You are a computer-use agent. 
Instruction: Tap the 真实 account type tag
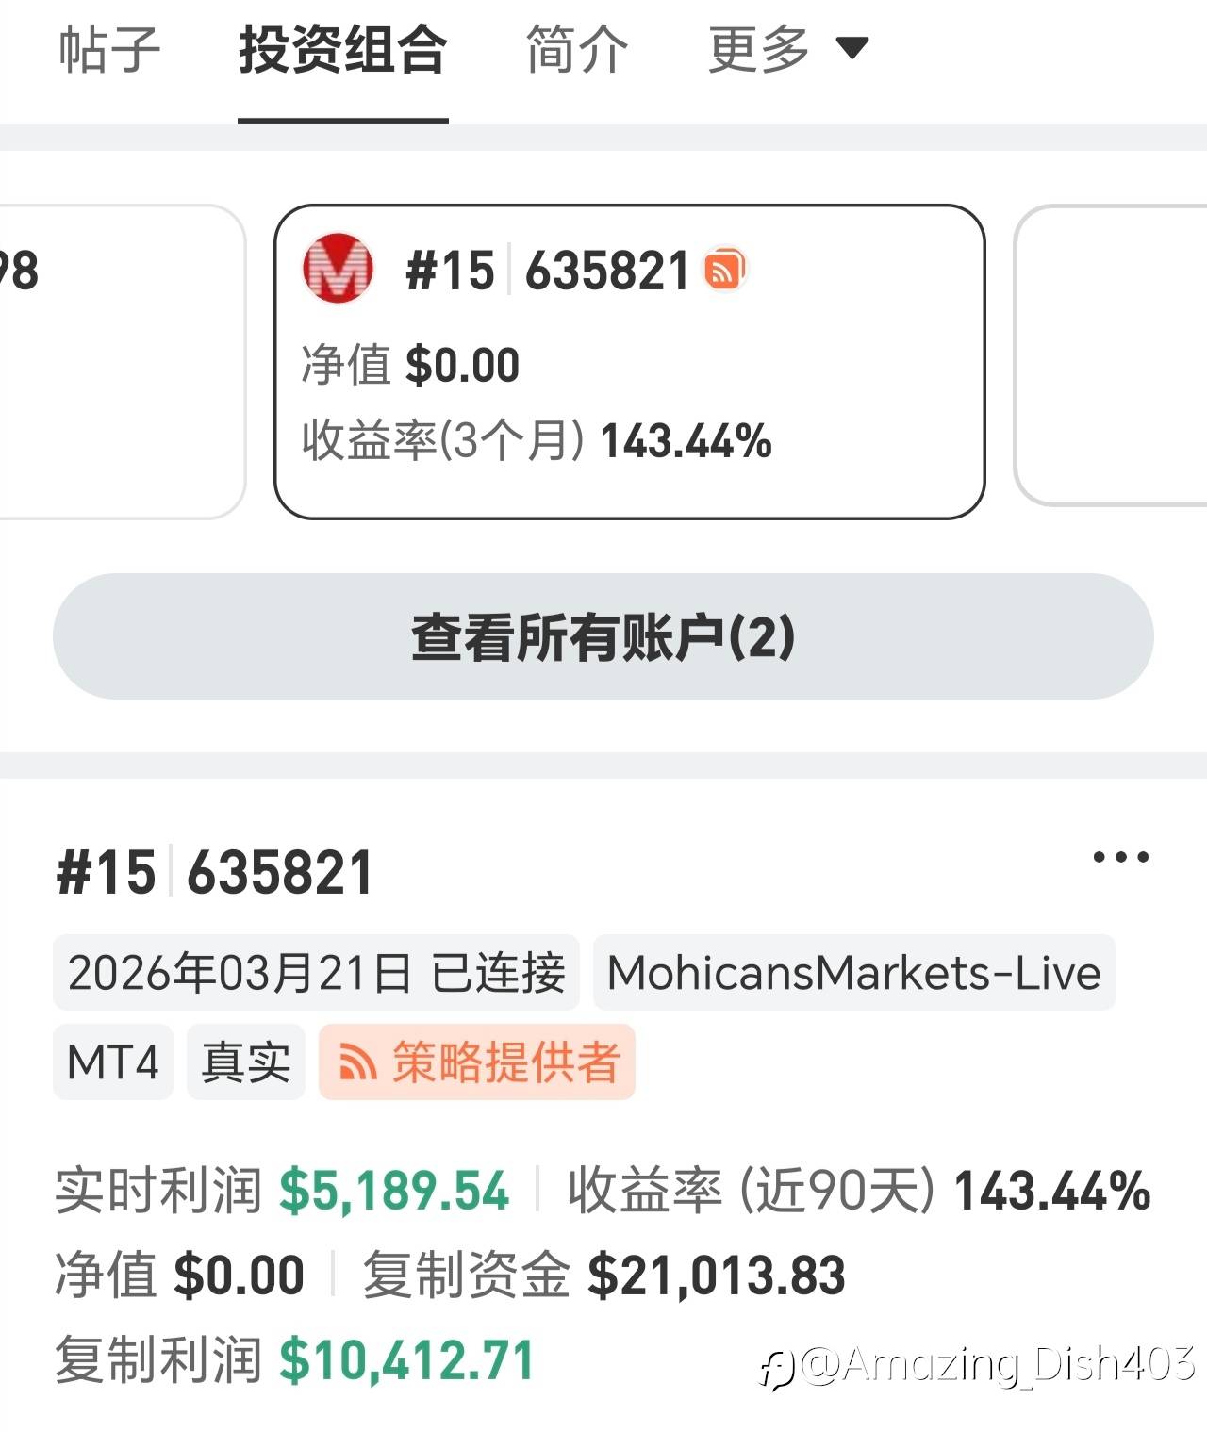(246, 1062)
